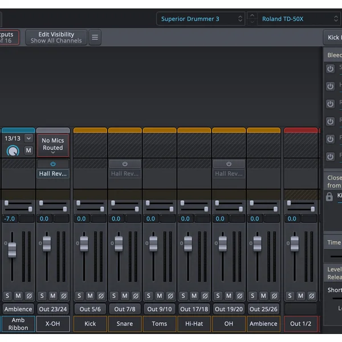This screenshot has width=342, height=342.
Task: Step to next preset down arrow
Action: coord(252,22)
